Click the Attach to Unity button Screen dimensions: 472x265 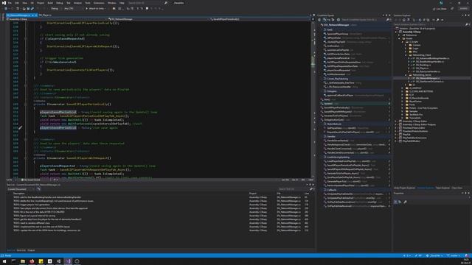96,8
